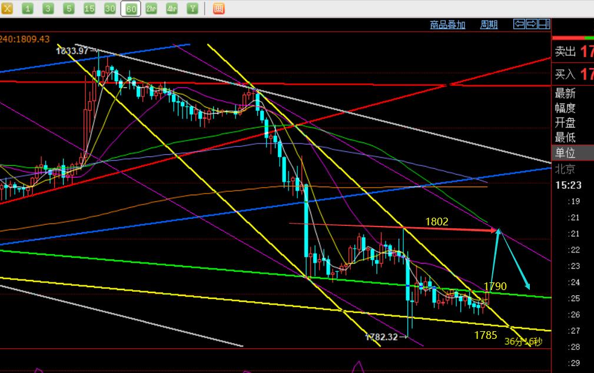
Task: Click the 开盘 label in quote panel
Action: point(565,123)
